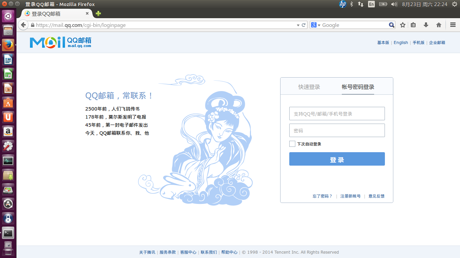The width and height of the screenshot is (460, 258).
Task: Open the Files manager launcher icon
Action: tap(8, 31)
